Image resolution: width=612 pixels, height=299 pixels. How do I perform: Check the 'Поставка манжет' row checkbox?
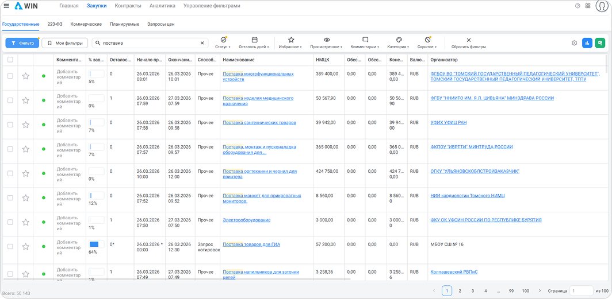[x=10, y=198]
